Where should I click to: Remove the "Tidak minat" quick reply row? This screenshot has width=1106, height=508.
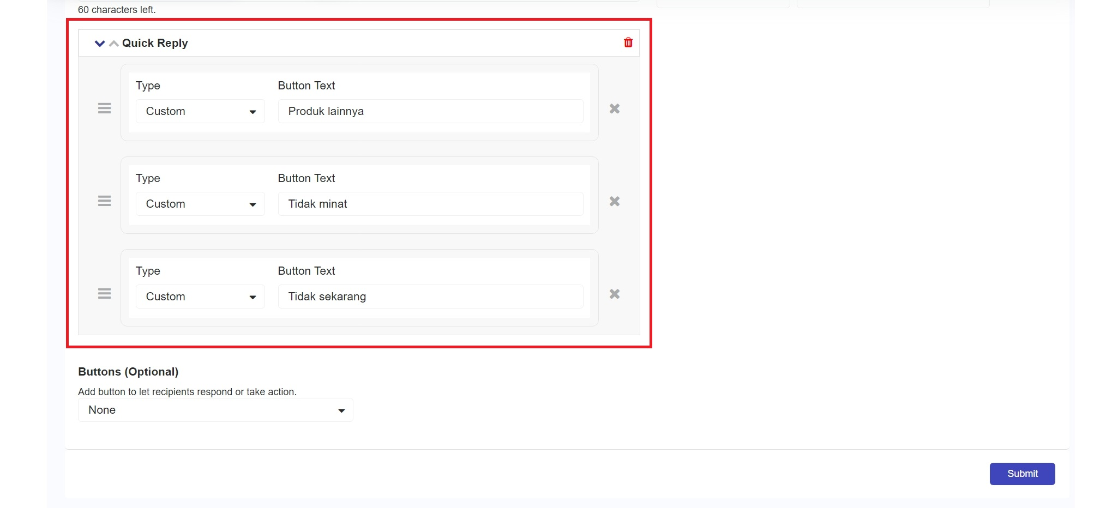[x=614, y=201]
